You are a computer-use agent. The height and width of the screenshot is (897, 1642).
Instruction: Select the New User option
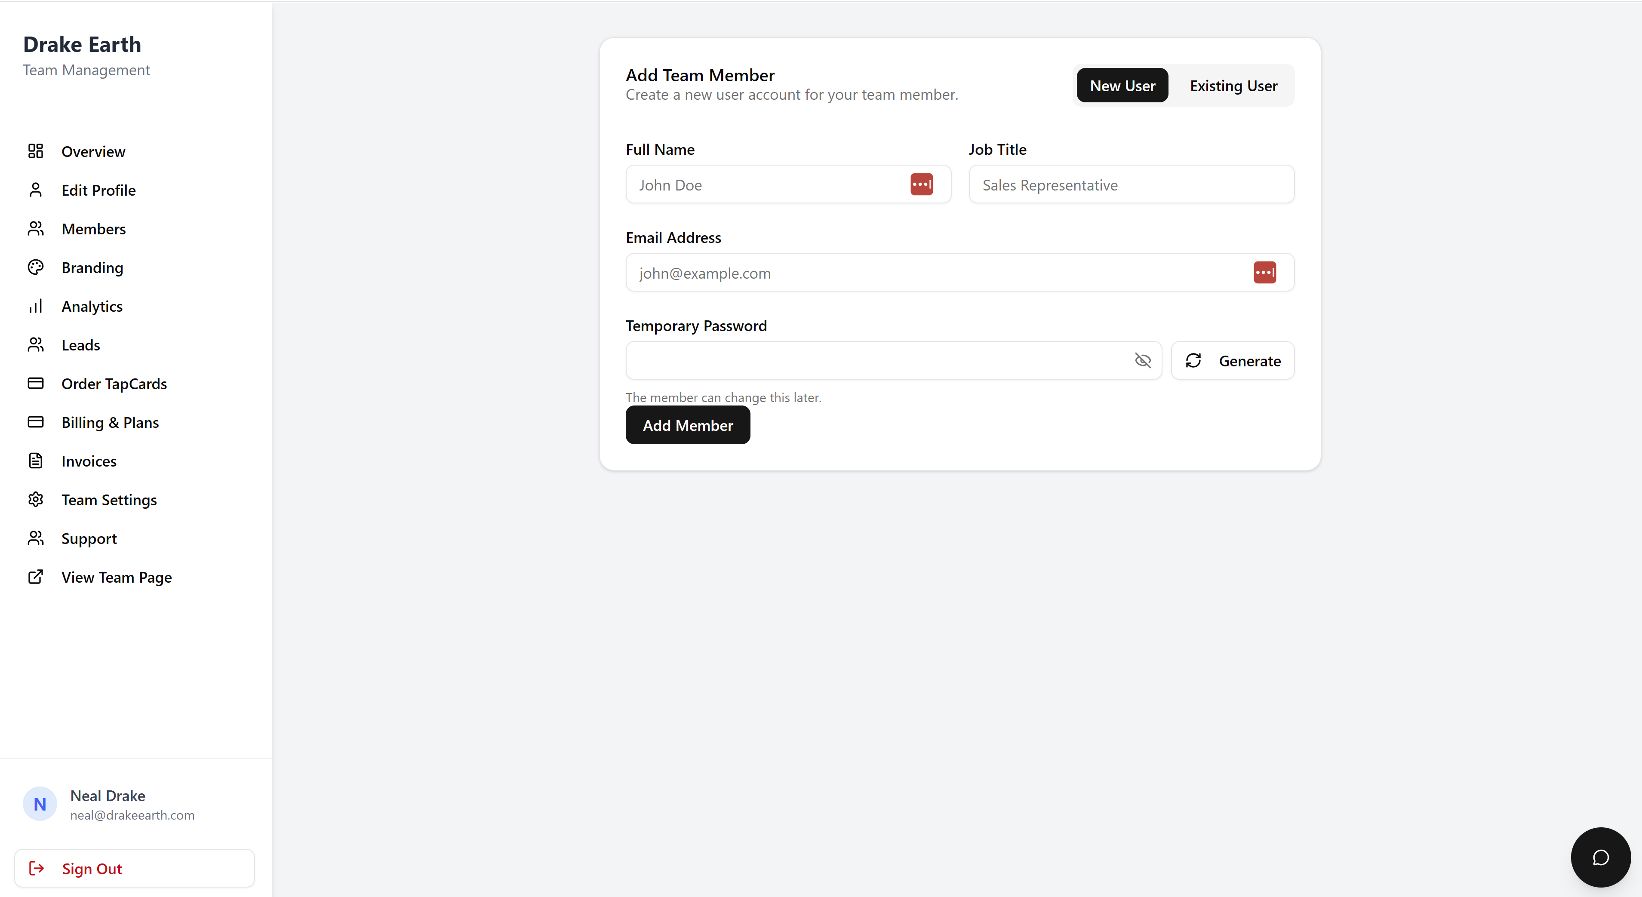point(1122,85)
